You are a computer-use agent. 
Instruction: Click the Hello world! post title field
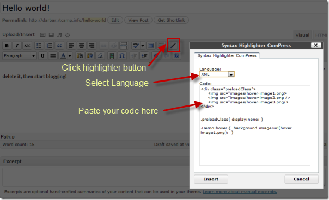click(x=163, y=8)
